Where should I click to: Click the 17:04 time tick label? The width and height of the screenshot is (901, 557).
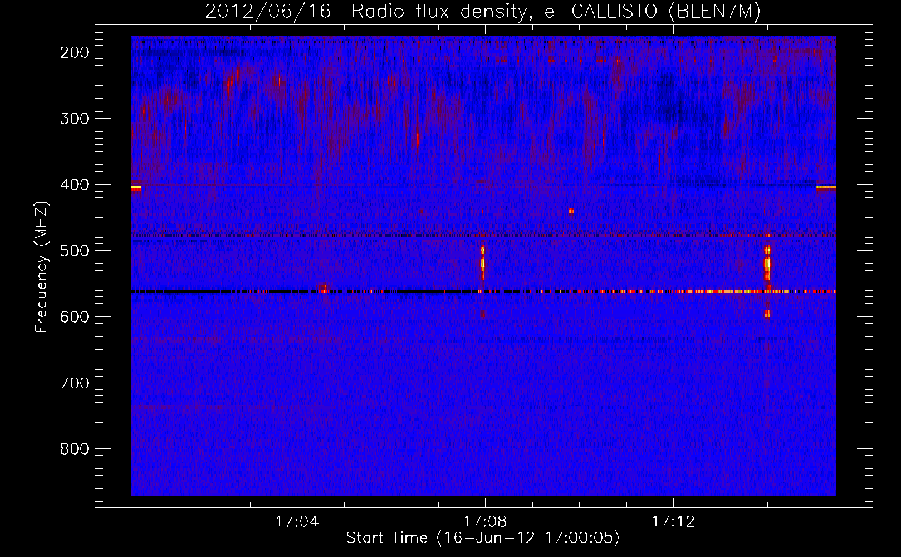click(x=297, y=522)
